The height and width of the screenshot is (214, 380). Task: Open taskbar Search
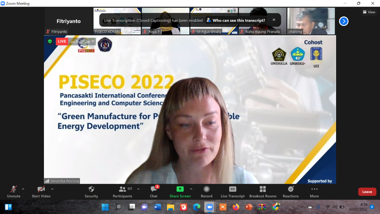[x=118, y=207]
